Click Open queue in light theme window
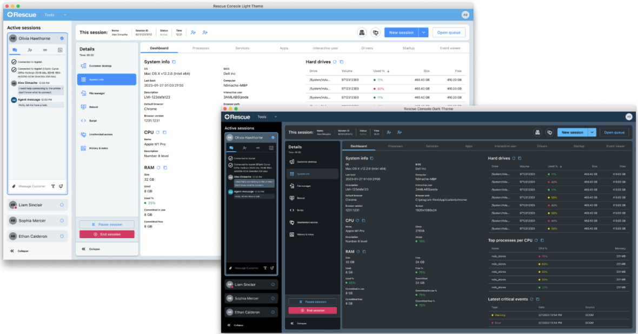Screen dimensions: 638x334 tap(448, 32)
